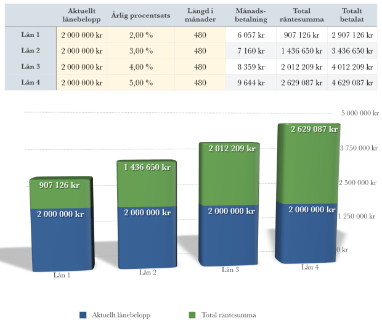
Task: Select the Längd i månader cell for Lån 1
Action: [x=200, y=36]
